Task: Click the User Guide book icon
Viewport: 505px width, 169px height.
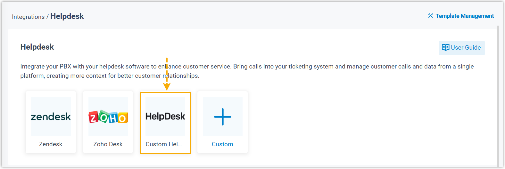Action: (445, 47)
